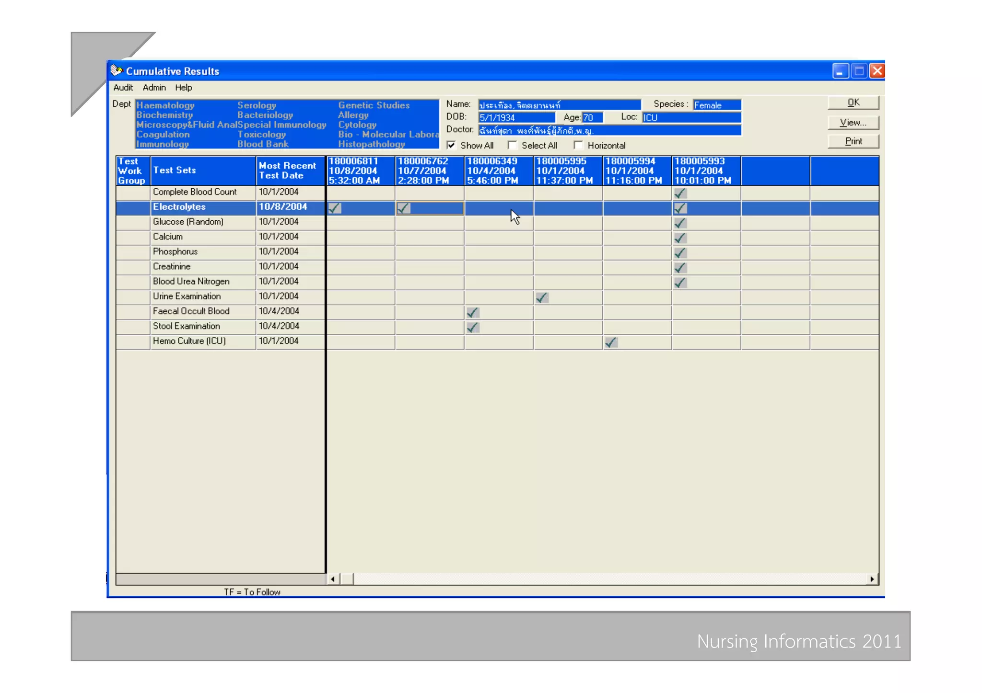Tick the Horizontal checkbox

click(578, 145)
